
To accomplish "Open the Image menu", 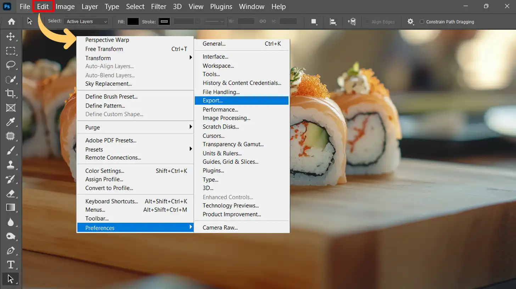I will click(x=65, y=6).
